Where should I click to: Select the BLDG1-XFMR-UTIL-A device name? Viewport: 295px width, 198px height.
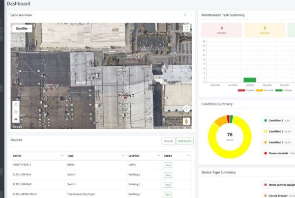[x=25, y=194]
